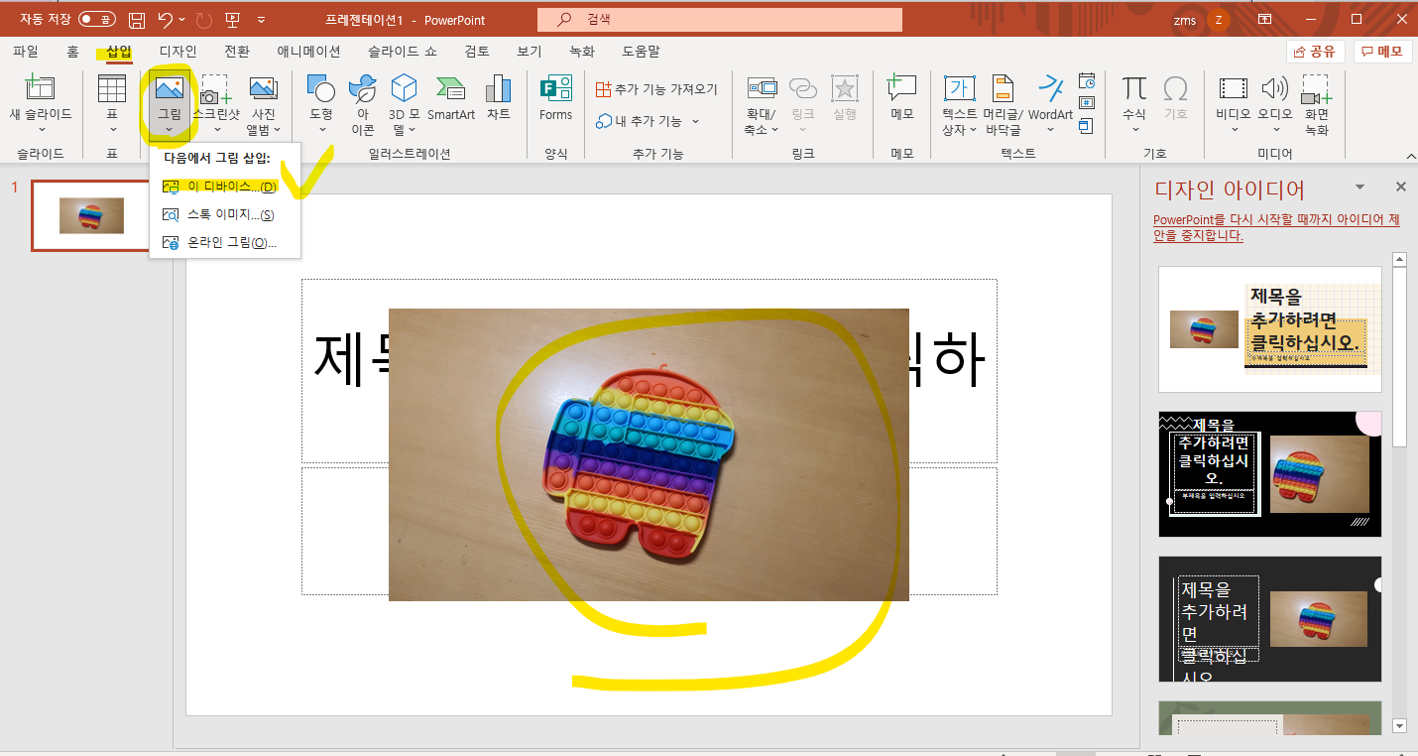This screenshot has height=756, width=1418.
Task: Open the 확대/축소 Zoom dropdown
Action: coord(764,104)
